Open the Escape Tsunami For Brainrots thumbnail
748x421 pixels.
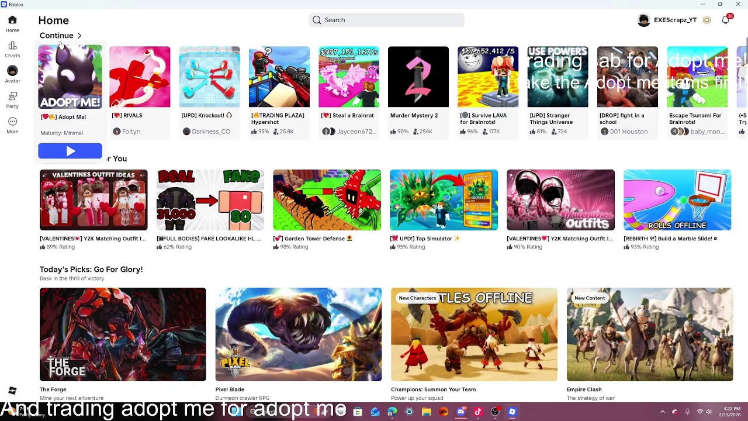(x=697, y=77)
